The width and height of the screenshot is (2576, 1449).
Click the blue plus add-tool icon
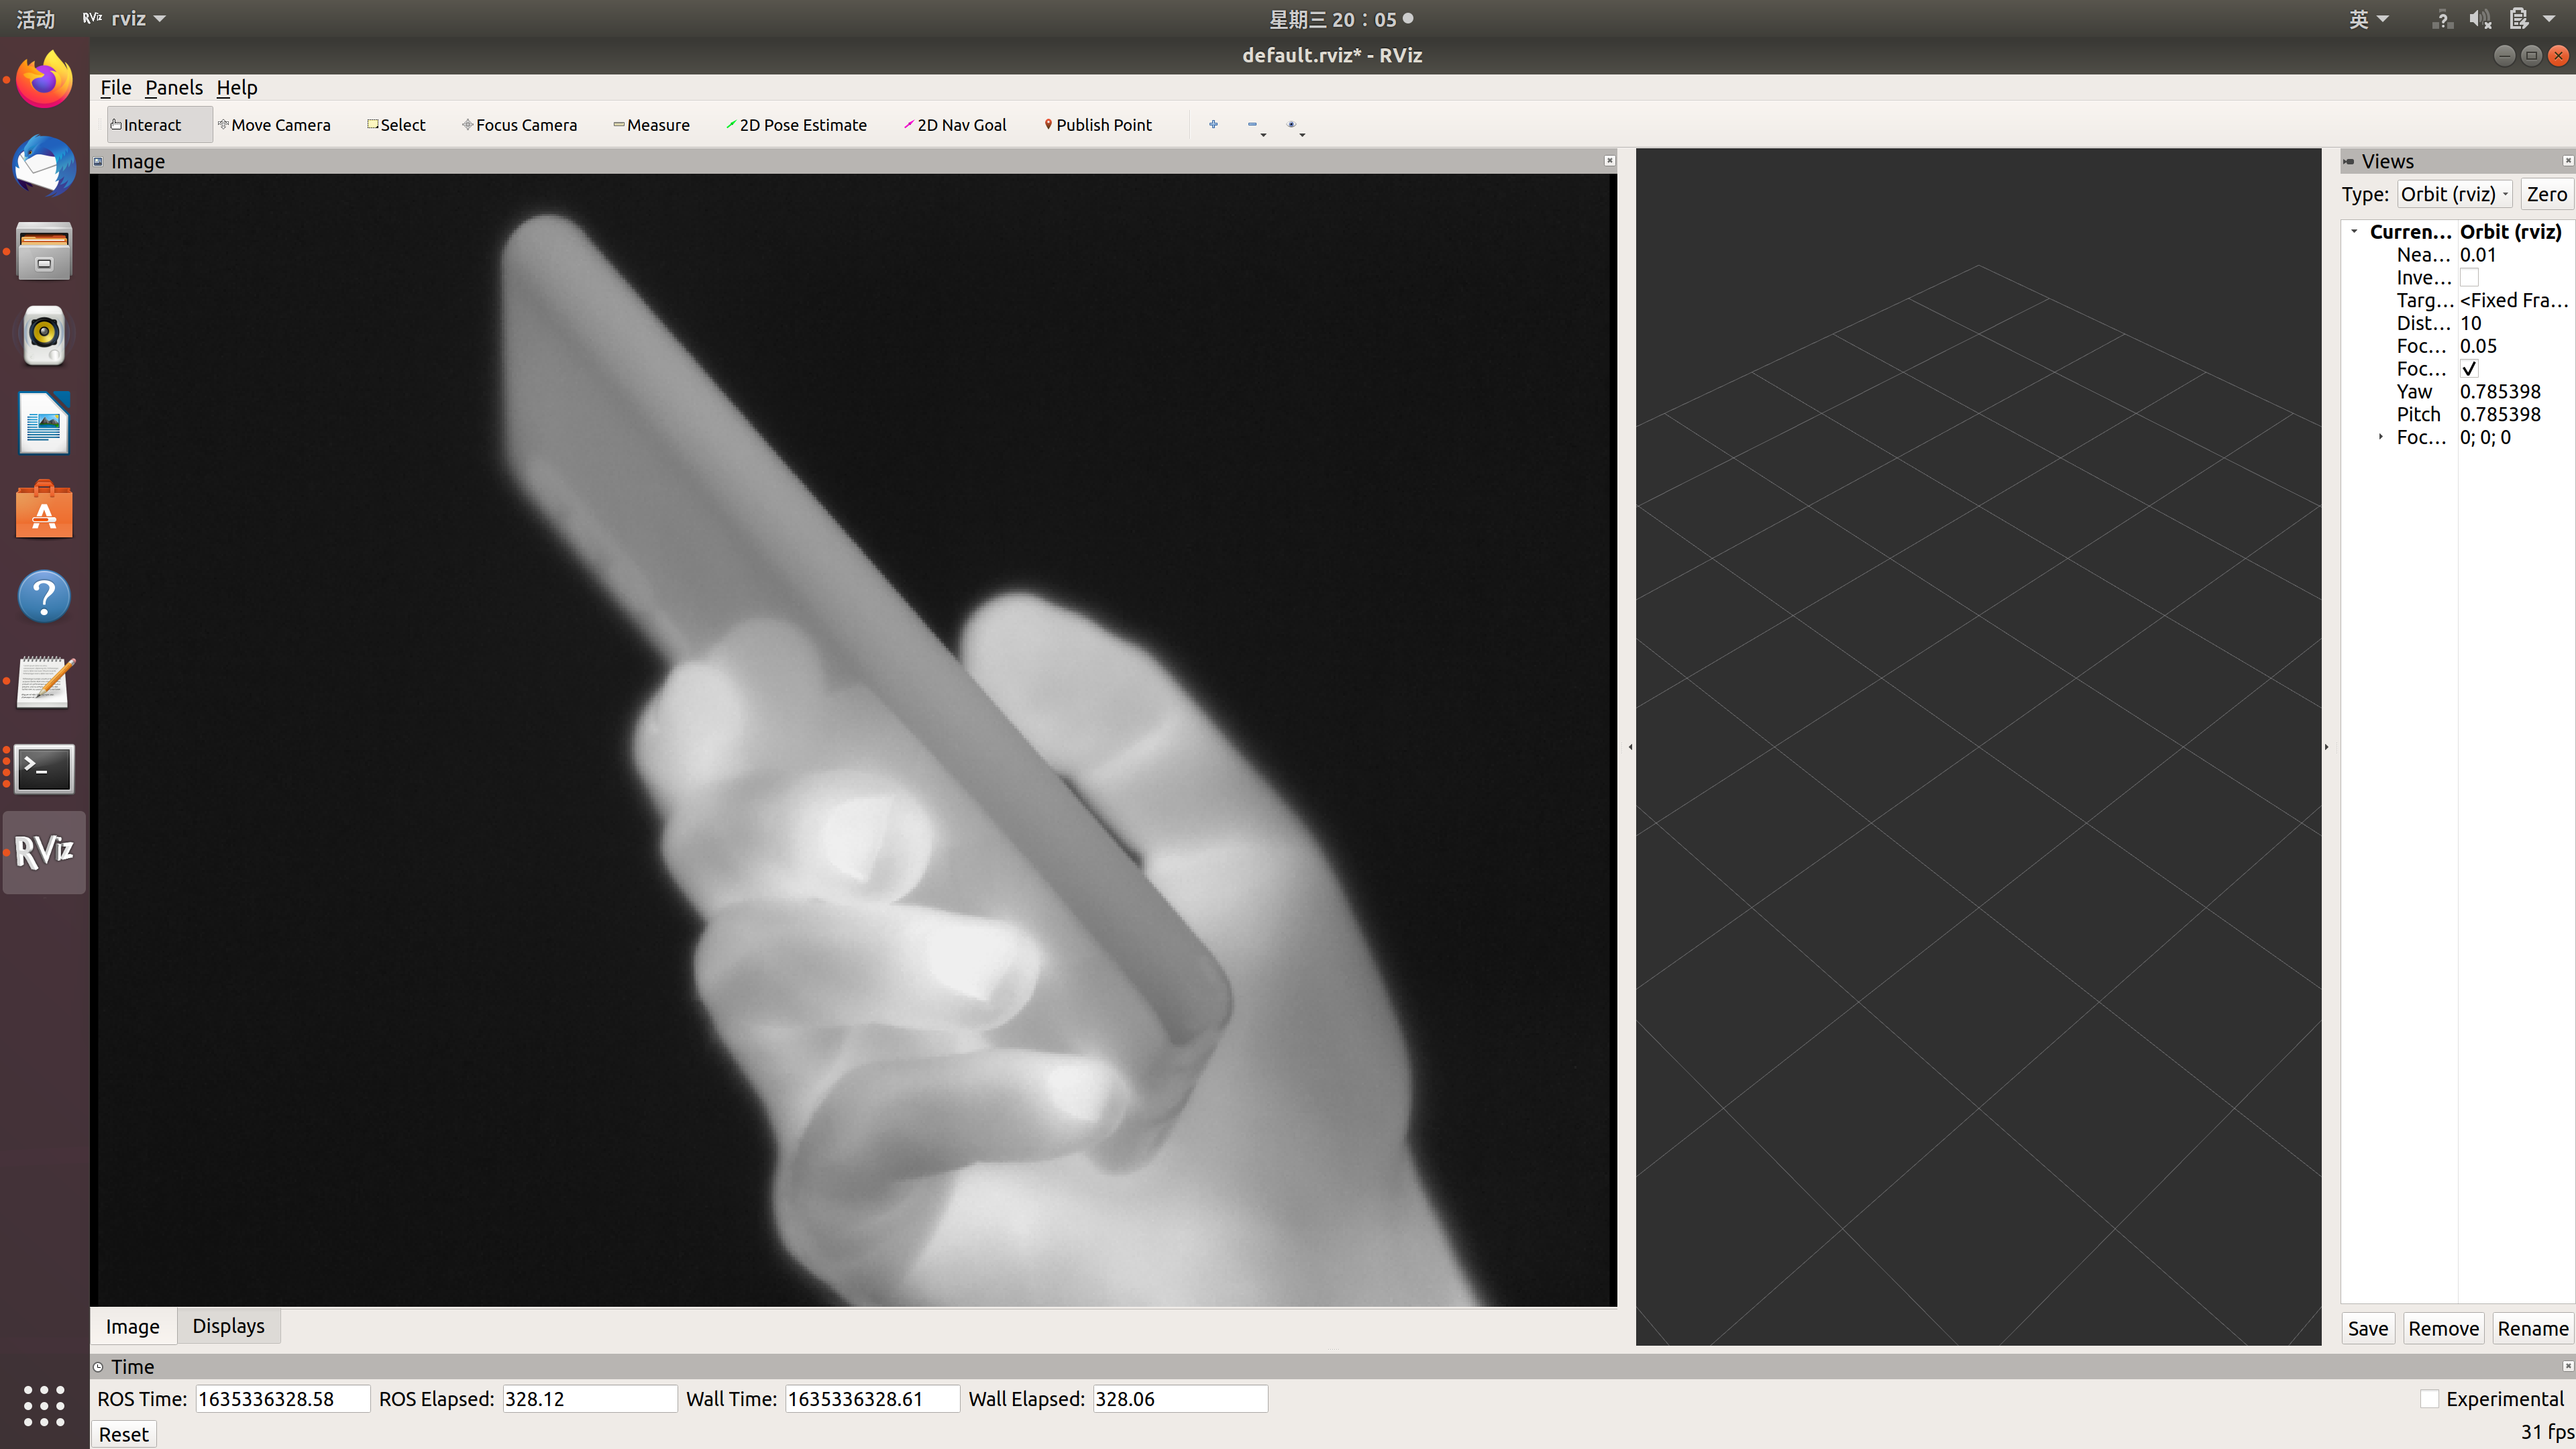[1213, 125]
